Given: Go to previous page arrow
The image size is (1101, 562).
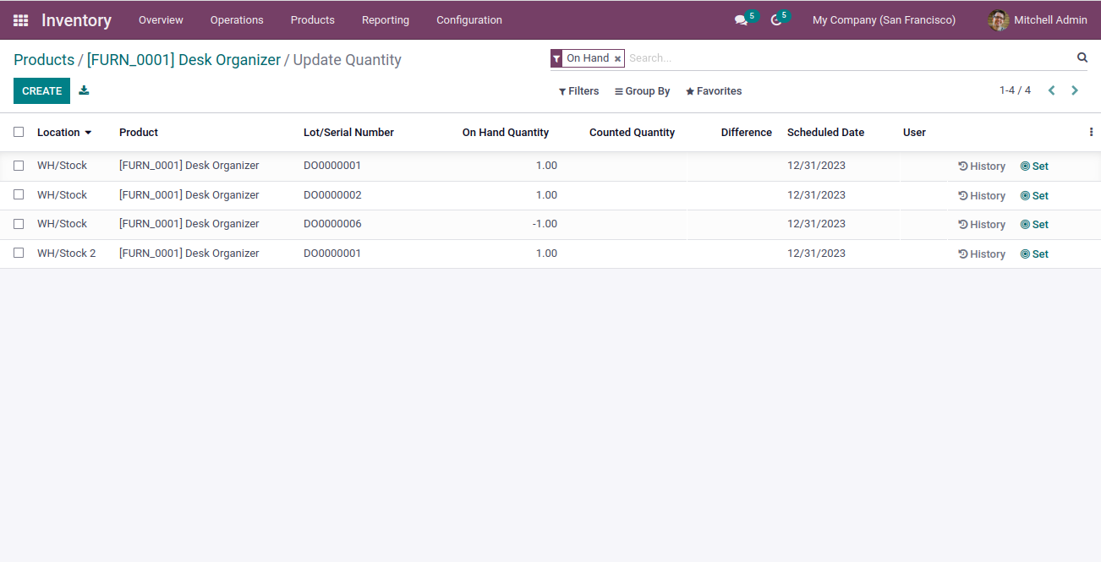Looking at the screenshot, I should tap(1051, 90).
